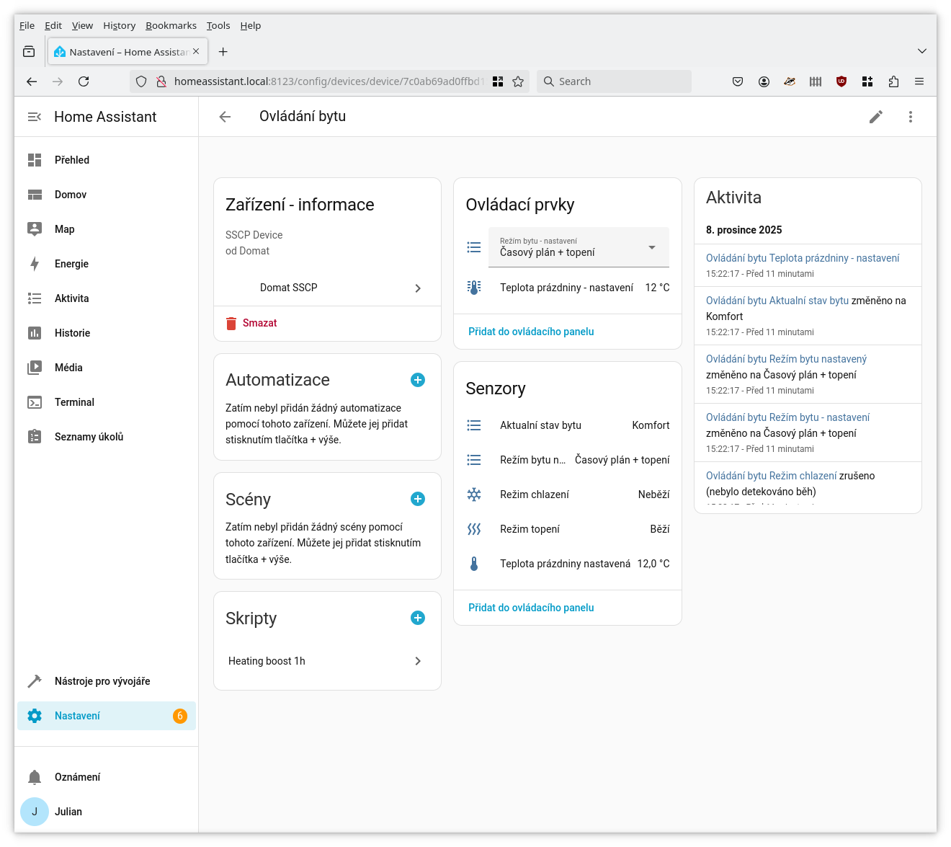The height and width of the screenshot is (847, 951).
Task: Open the Bookmarks menu
Action: 171,25
